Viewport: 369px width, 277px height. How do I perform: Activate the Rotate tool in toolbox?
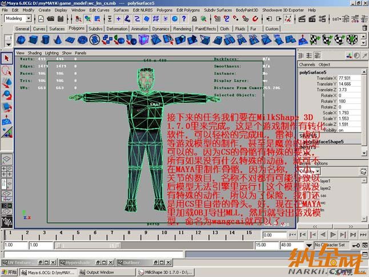tap(7, 95)
